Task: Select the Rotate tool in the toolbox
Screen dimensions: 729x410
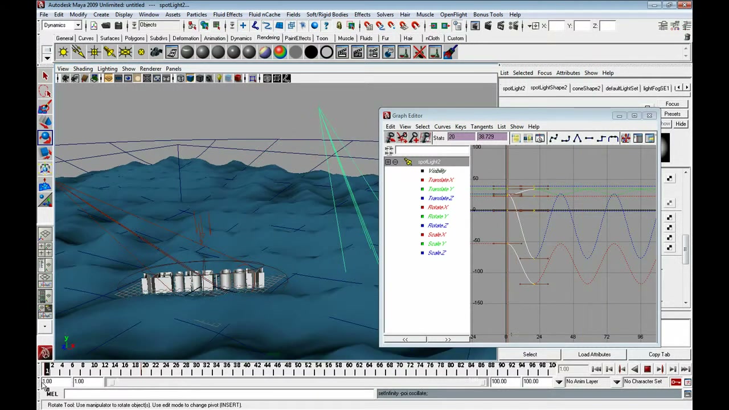Action: pos(45,138)
